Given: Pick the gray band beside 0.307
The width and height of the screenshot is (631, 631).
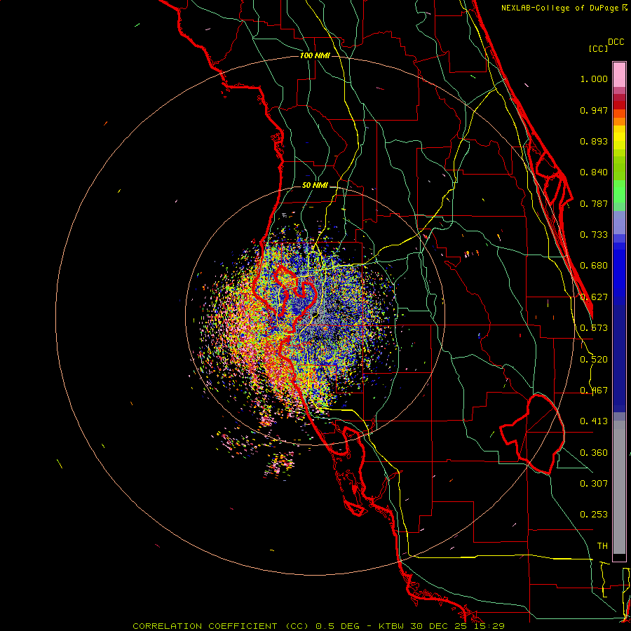Looking at the screenshot, I should 619,487.
